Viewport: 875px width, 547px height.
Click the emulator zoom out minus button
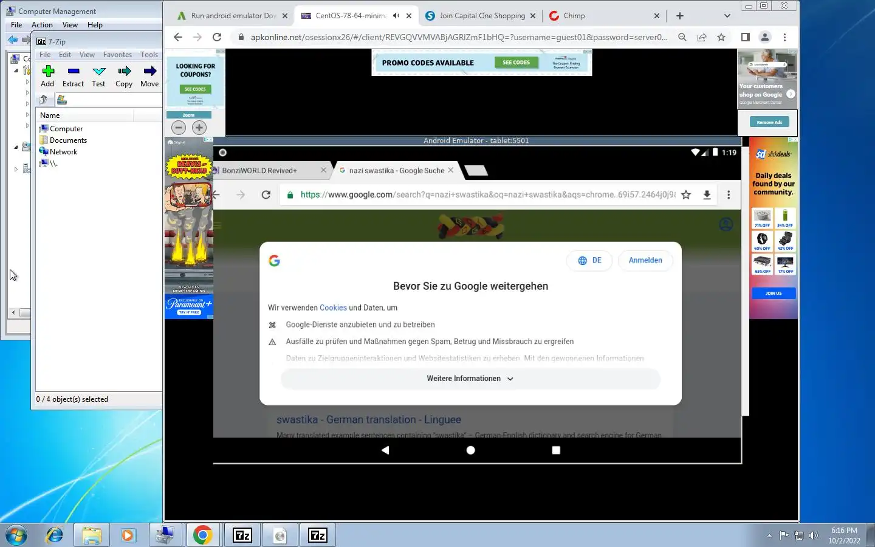[179, 128]
